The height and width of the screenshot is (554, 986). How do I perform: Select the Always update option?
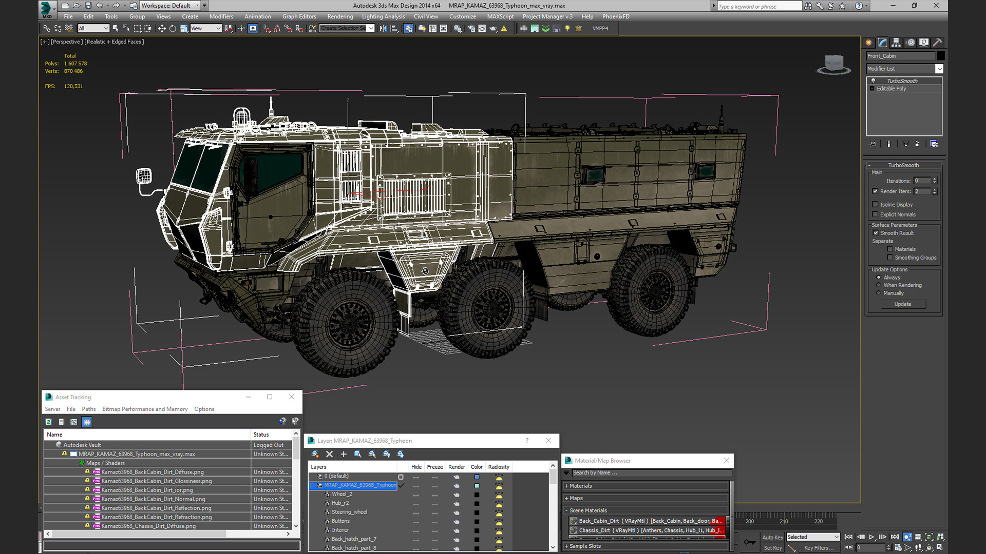point(879,278)
